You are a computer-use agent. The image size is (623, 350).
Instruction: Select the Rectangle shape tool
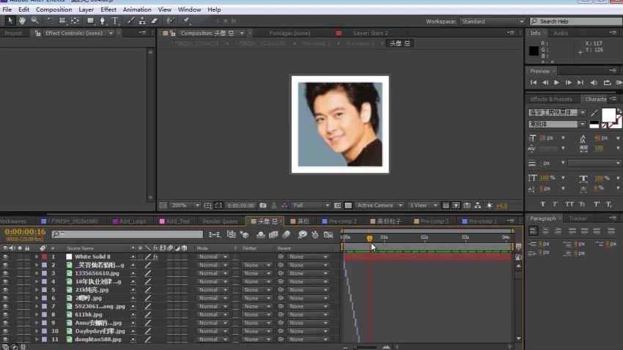click(91, 21)
